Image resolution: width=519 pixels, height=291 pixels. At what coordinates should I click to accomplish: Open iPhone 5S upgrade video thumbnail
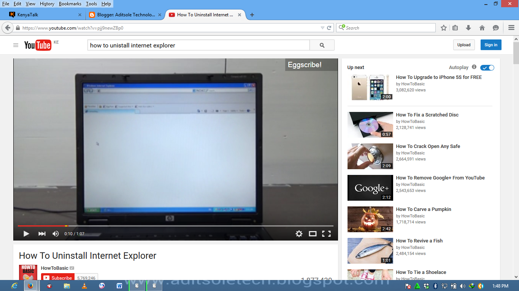click(370, 87)
